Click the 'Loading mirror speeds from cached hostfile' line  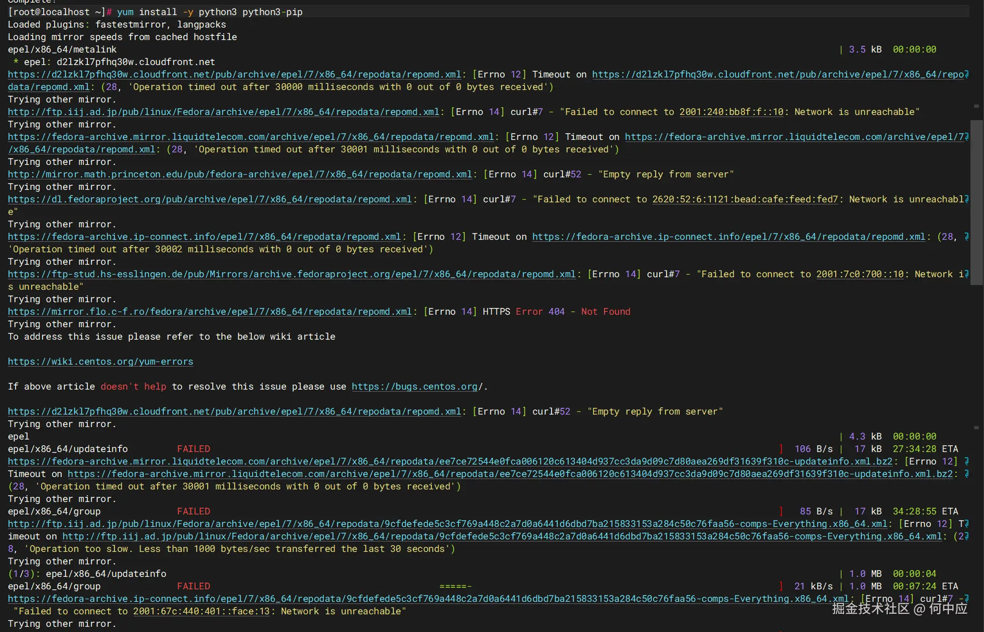tap(122, 37)
